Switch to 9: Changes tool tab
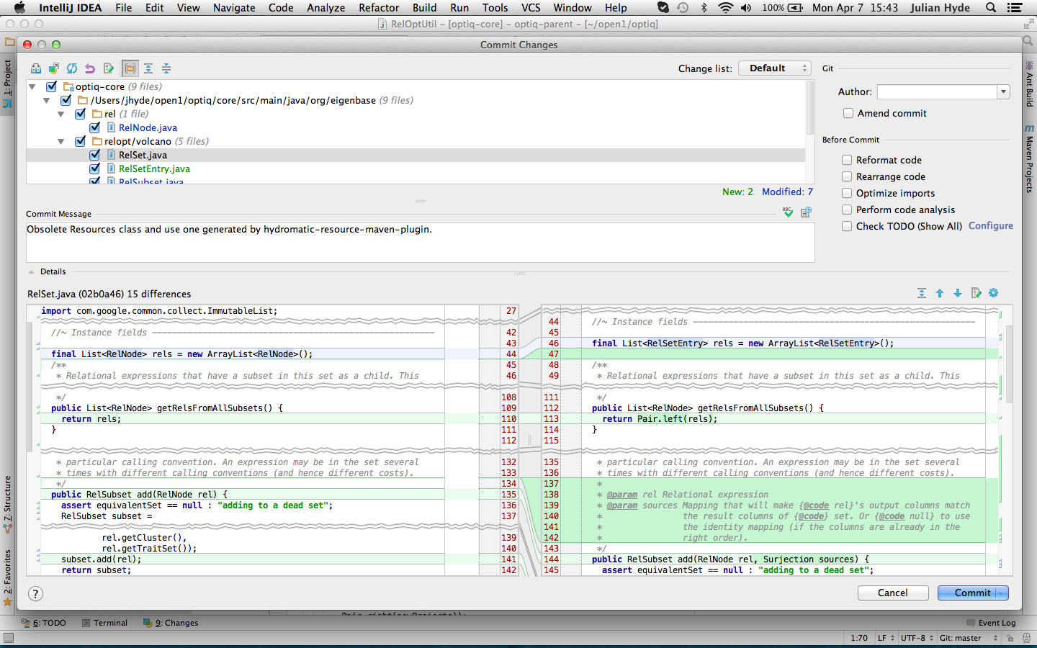Screen dimensions: 1037x648 pos(171,623)
